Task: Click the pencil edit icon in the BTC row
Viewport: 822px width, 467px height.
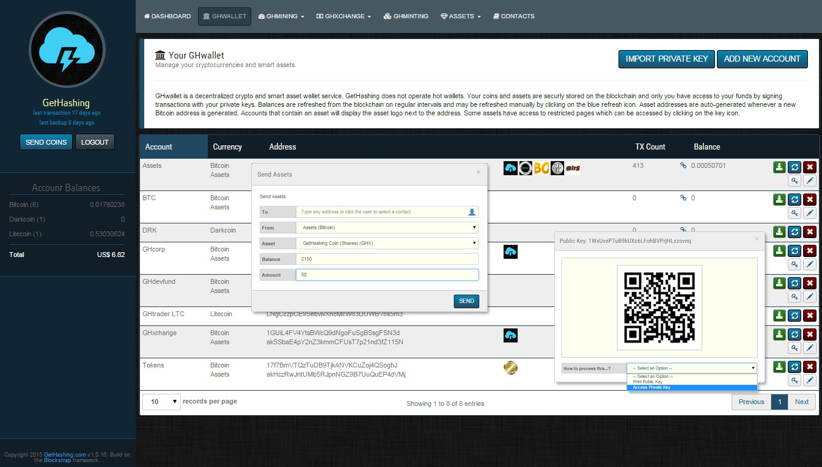Action: click(x=810, y=213)
